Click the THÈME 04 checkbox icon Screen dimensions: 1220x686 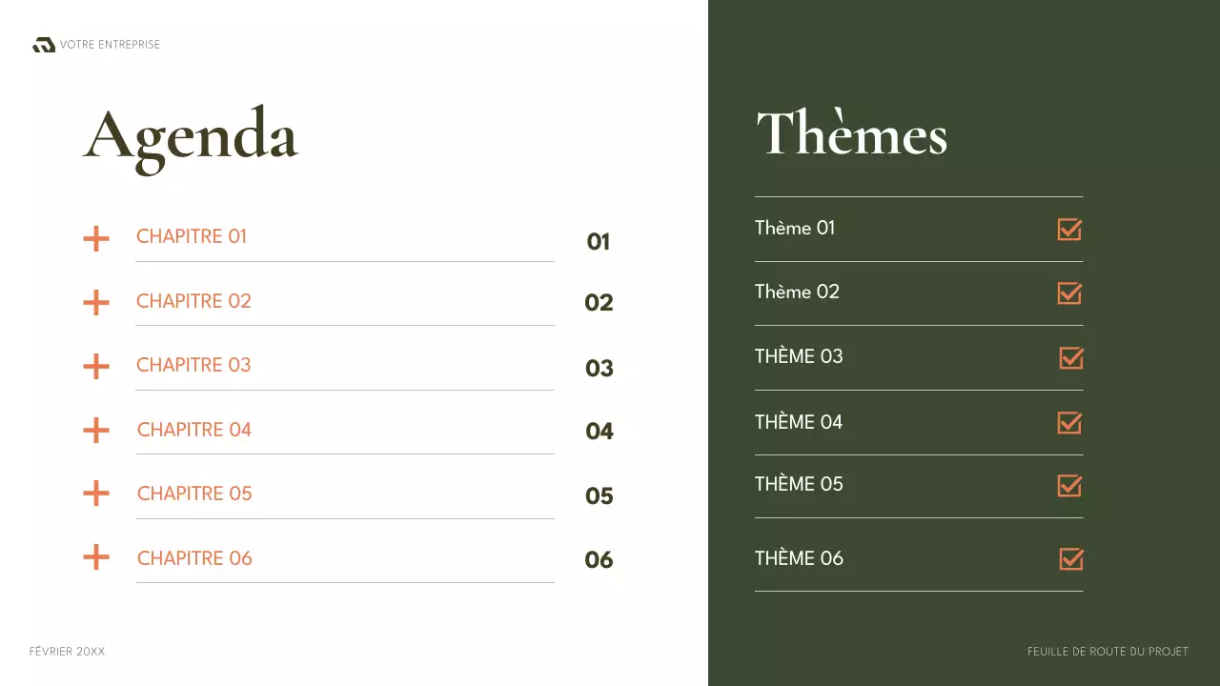tap(1069, 422)
